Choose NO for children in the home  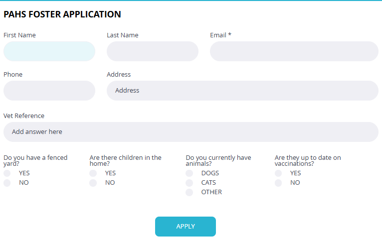point(93,183)
